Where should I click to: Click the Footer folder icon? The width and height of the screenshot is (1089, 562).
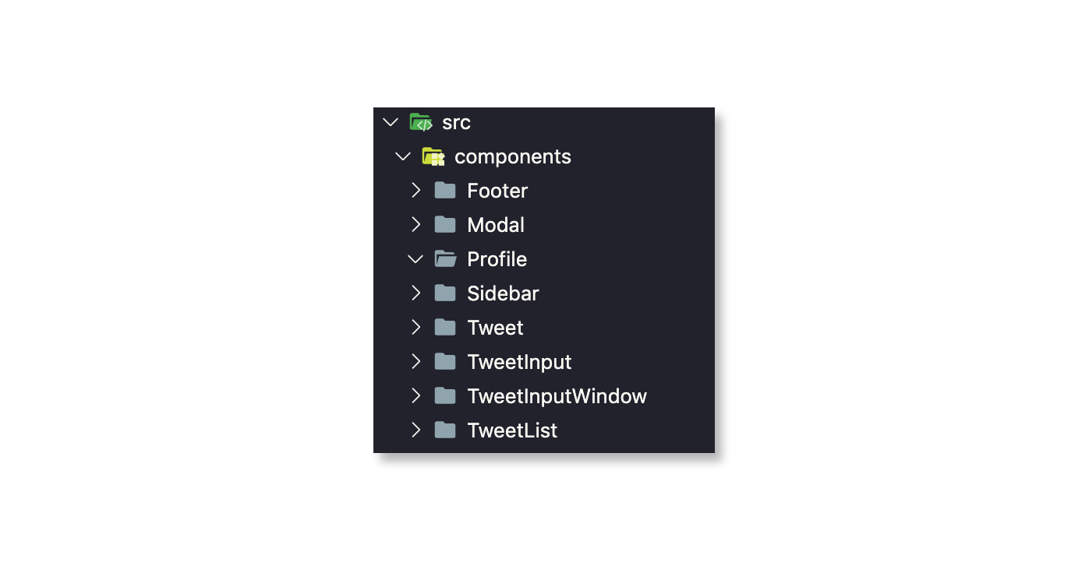click(445, 191)
